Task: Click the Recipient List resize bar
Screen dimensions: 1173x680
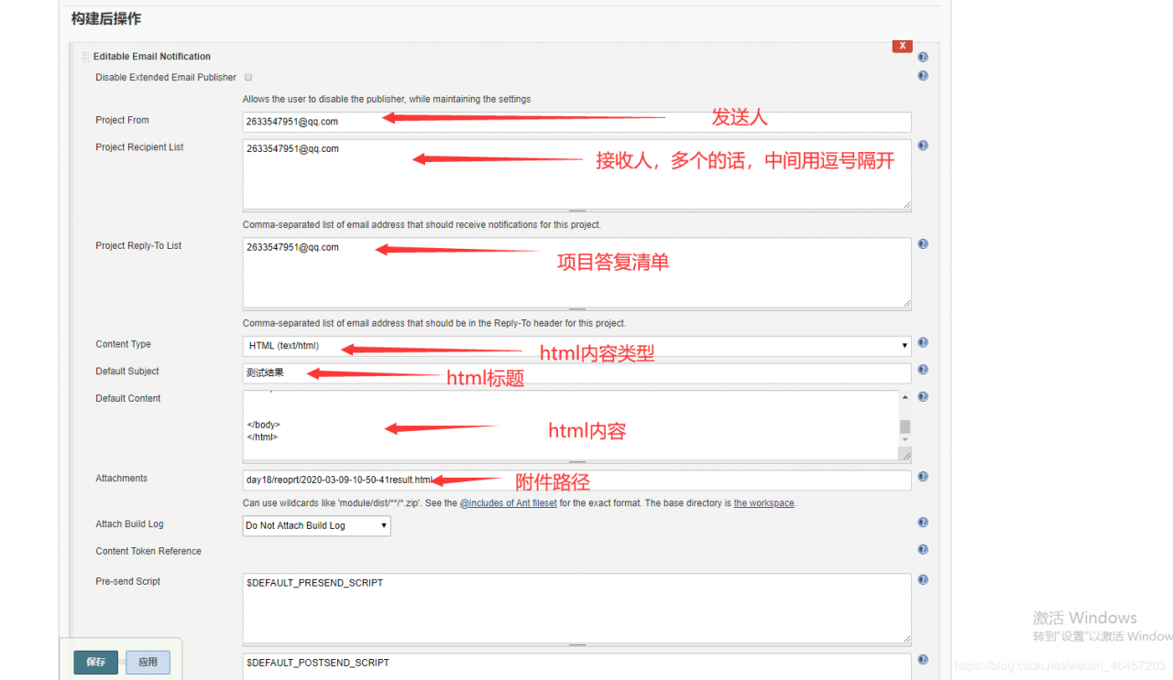Action: 576,210
